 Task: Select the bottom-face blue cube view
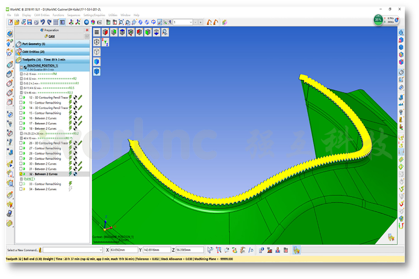[x=156, y=32]
